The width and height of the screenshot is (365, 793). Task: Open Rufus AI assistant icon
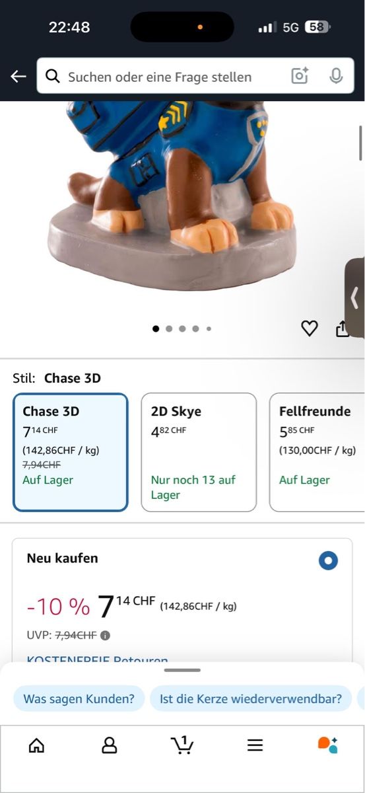point(328,745)
